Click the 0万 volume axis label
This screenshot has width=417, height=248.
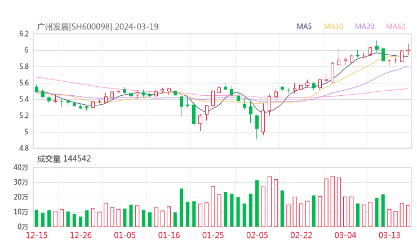point(23,227)
